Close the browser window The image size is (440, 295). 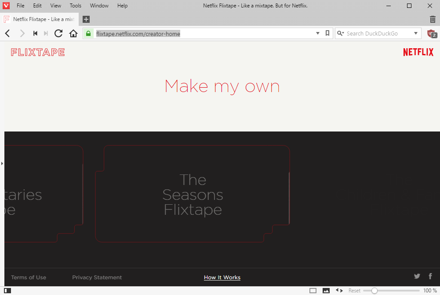[x=429, y=6]
